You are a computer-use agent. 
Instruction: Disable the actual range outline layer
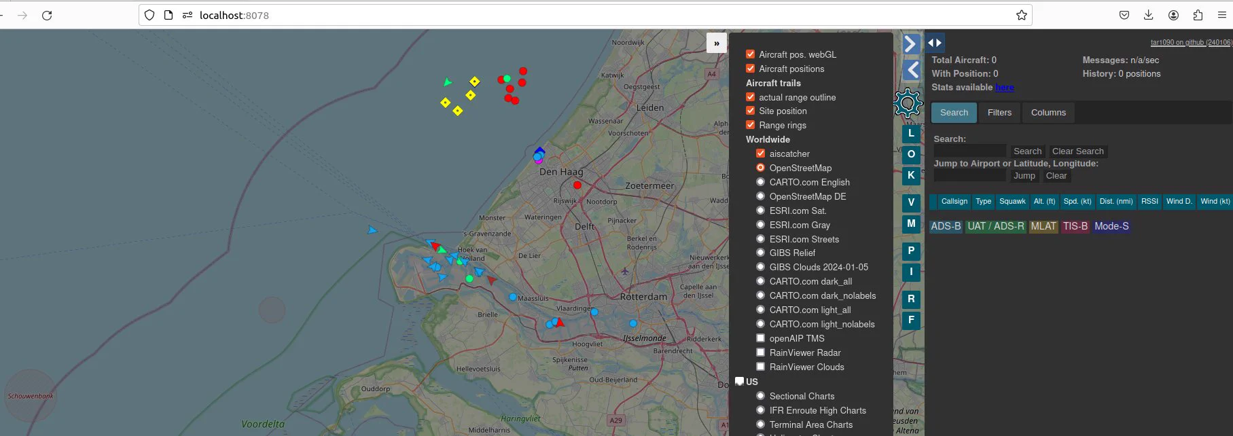(751, 97)
